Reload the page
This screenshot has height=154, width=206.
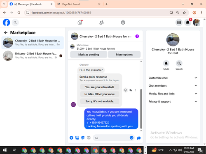(x=19, y=13)
